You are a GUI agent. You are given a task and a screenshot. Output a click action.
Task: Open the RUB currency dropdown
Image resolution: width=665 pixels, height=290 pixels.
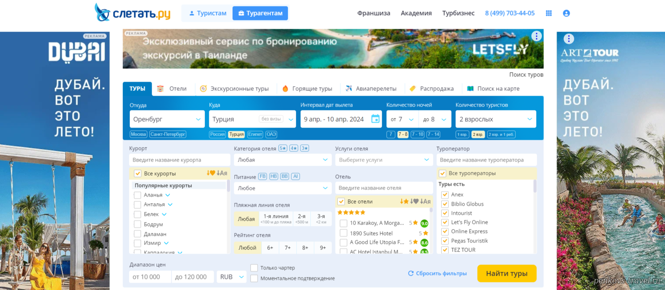(x=231, y=277)
